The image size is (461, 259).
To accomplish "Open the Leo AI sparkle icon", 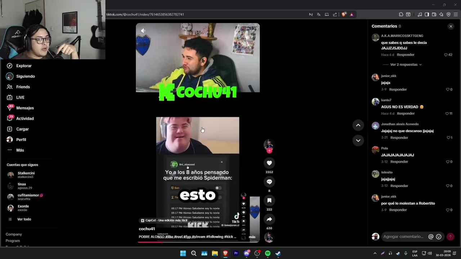I will click(441, 14).
